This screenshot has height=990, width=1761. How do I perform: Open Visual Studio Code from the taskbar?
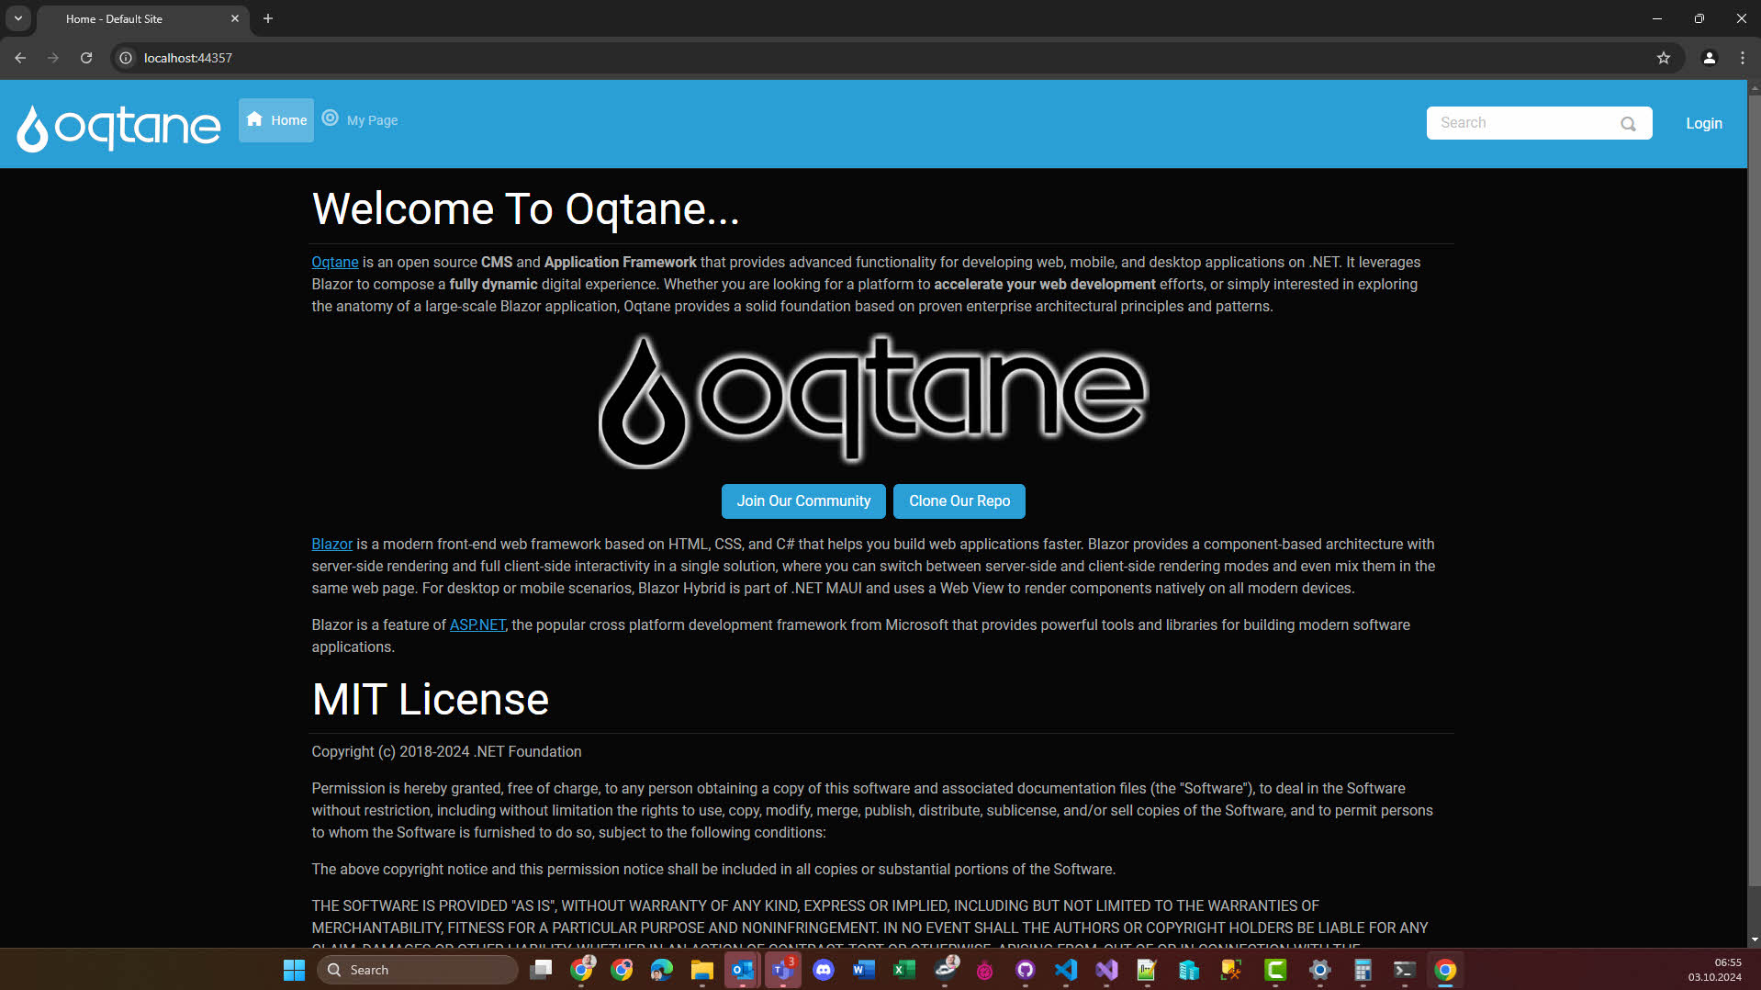click(1066, 970)
